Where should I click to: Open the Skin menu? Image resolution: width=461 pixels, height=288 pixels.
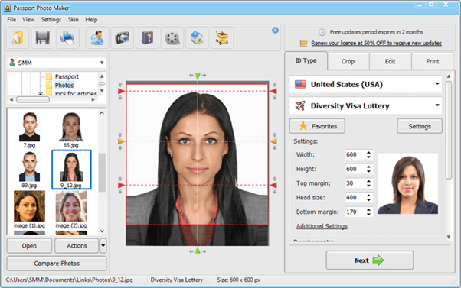74,20
